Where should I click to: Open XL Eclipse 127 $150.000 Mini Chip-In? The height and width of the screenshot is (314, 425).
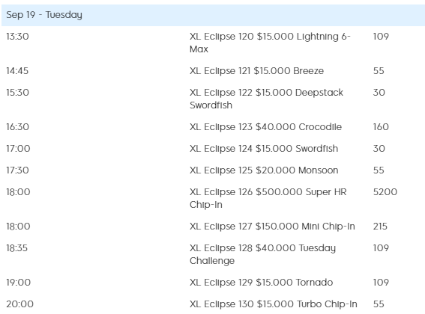click(x=272, y=226)
